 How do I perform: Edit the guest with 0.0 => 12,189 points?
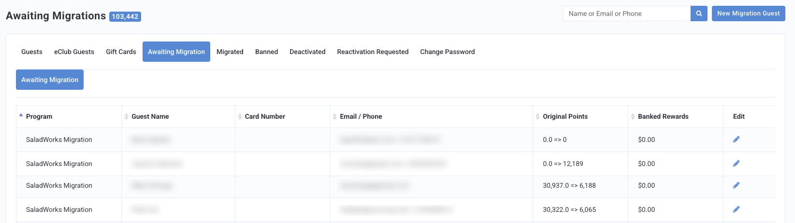click(x=736, y=164)
